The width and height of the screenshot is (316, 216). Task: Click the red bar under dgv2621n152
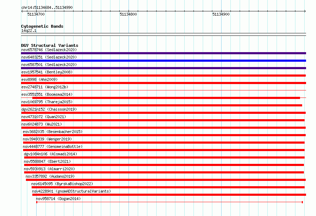163,113
